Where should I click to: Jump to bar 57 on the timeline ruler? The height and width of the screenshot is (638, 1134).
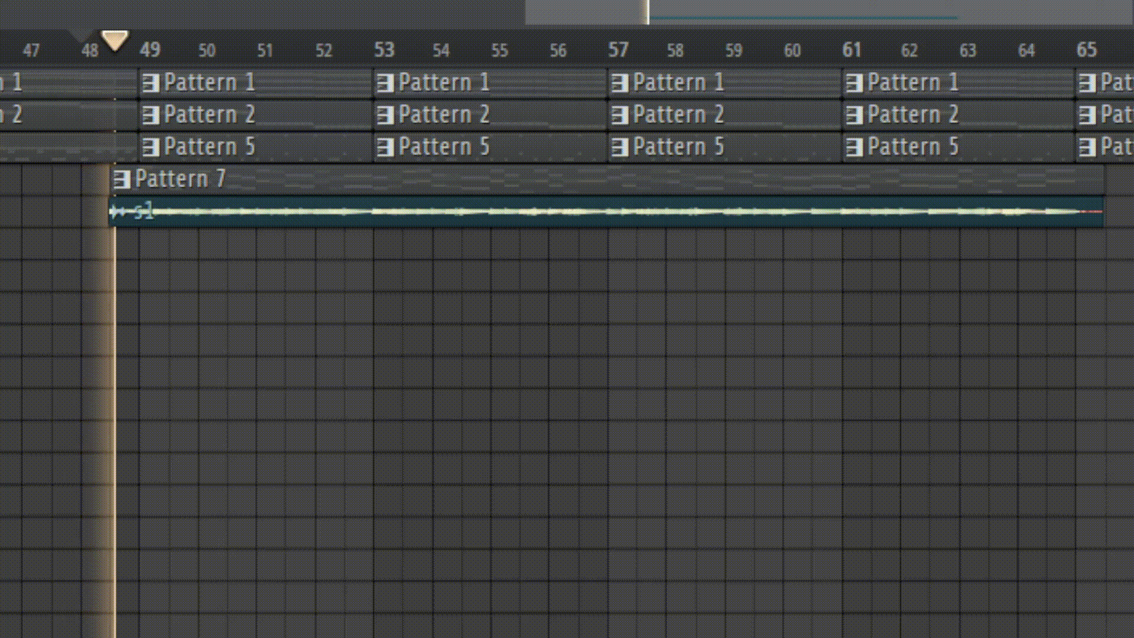pyautogui.click(x=618, y=50)
